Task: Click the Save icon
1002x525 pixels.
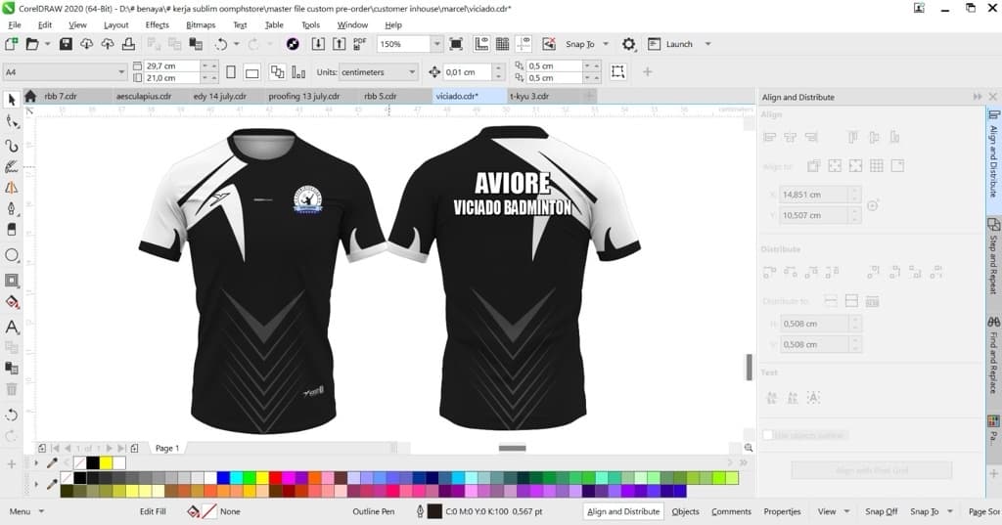Action: click(x=66, y=44)
